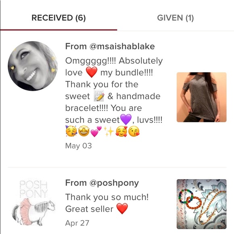Viewport: 234px width, 234px height.
Task: Click the purple heart emoji
Action: (126, 119)
